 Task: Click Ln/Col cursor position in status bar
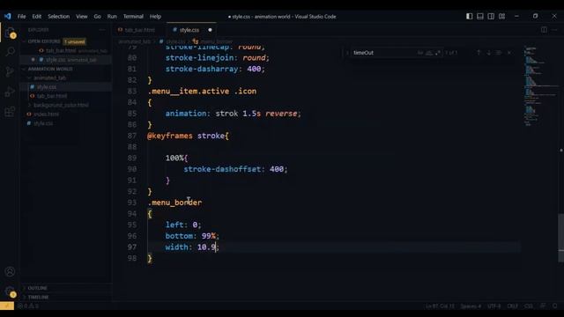(x=440, y=306)
